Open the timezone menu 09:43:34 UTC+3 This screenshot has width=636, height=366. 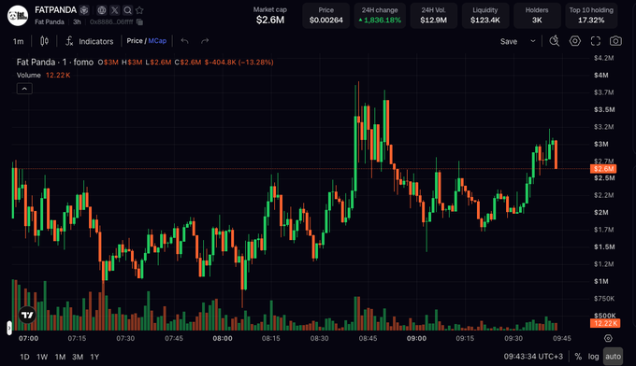533,357
